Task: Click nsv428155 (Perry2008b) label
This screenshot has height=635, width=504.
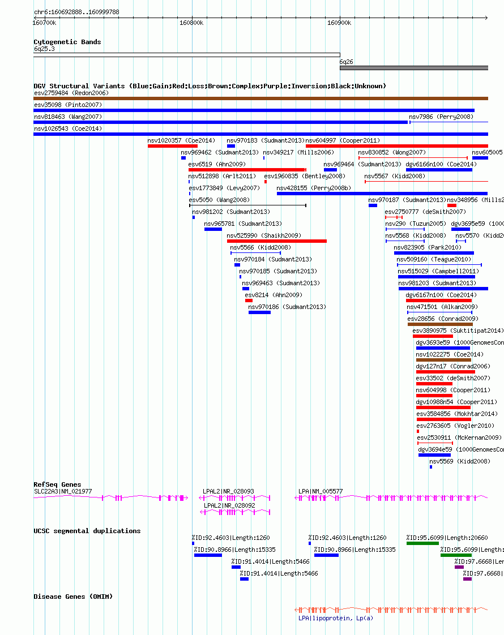Action: pos(314,188)
